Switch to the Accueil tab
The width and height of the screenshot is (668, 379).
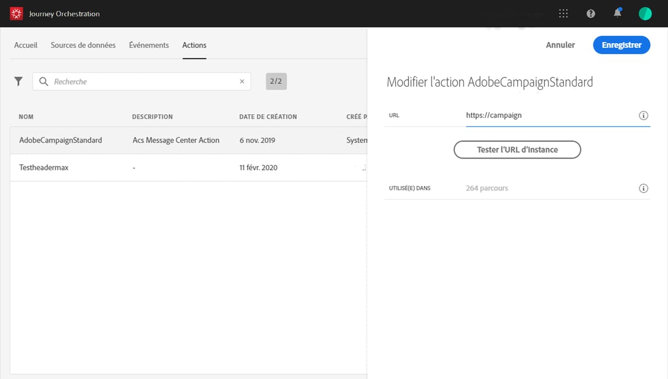click(x=26, y=45)
